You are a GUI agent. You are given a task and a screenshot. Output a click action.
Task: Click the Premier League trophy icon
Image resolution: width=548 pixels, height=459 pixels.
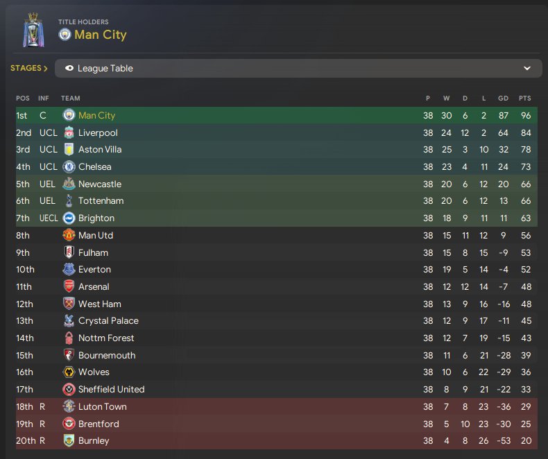[x=32, y=31]
